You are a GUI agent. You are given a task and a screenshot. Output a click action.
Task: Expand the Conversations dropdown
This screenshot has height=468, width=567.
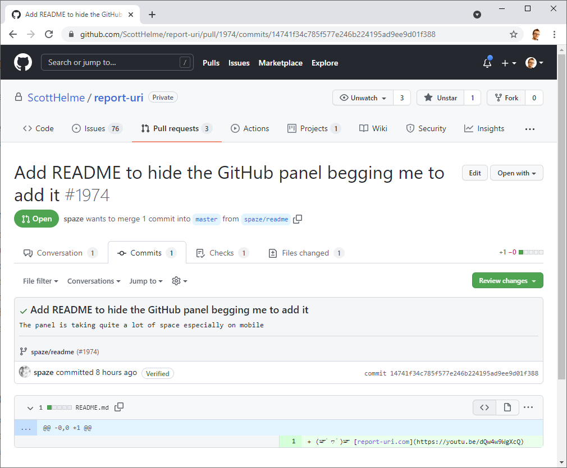(94, 281)
